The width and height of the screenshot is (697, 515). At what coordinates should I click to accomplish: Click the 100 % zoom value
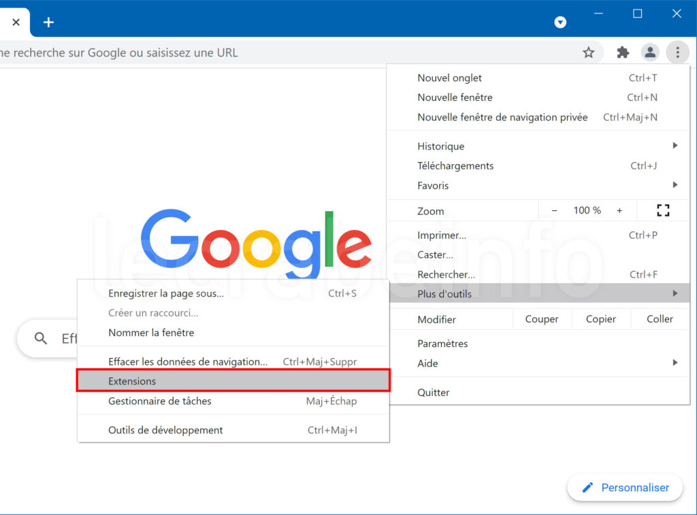click(587, 211)
